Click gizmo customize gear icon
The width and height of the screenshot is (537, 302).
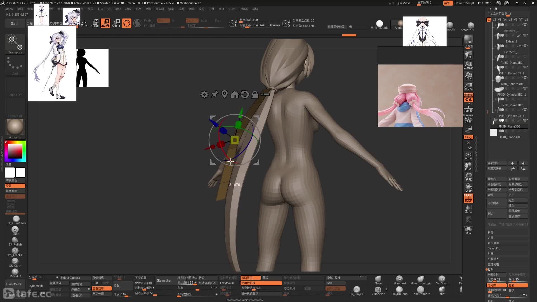204,95
